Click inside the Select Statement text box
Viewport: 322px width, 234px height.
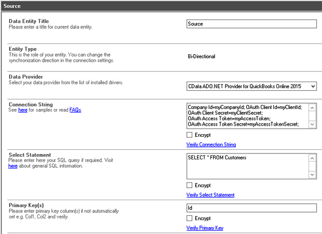tap(247, 166)
